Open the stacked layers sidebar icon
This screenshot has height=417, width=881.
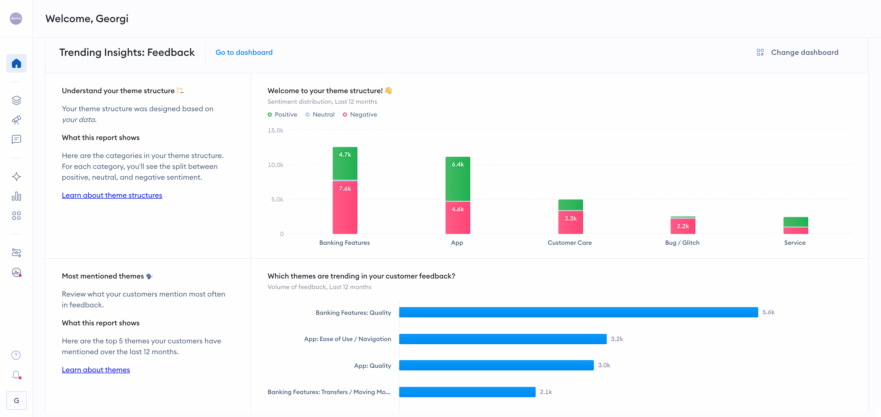(16, 100)
